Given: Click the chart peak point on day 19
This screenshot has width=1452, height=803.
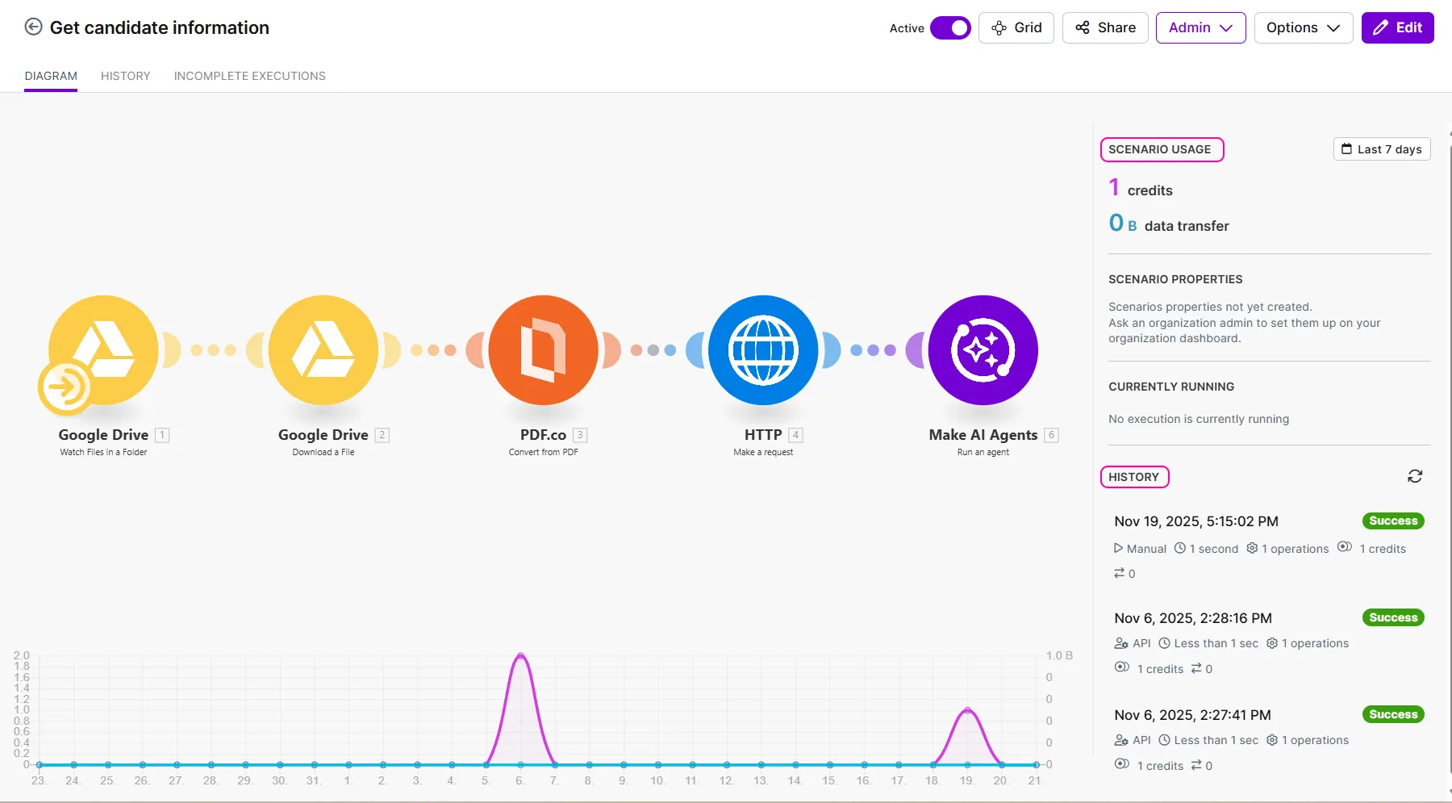Looking at the screenshot, I should point(967,710).
